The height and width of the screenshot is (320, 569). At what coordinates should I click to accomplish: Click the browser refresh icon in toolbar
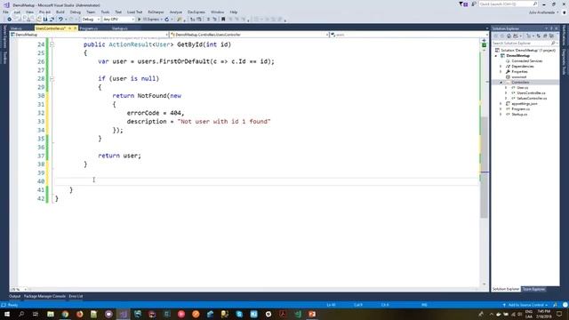pos(167,20)
